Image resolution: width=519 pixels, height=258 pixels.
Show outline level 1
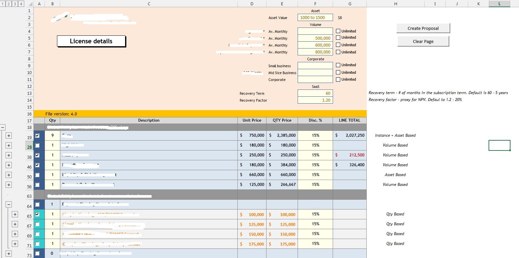tap(3, 4)
